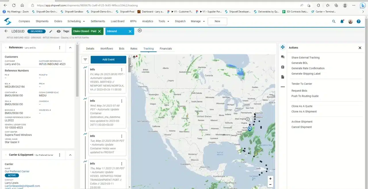Click the ellipsis panel icon below documents
The height and width of the screenshot is (189, 368).
tap(283, 86)
